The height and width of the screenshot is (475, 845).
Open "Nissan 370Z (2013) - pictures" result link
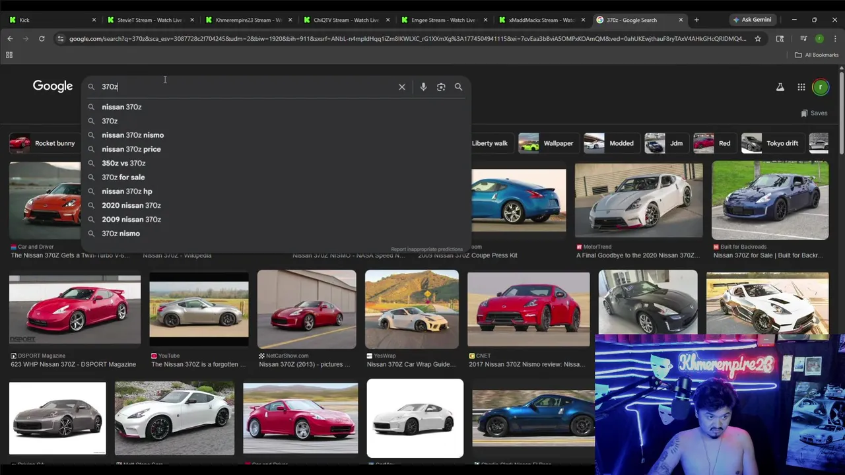[304, 364]
